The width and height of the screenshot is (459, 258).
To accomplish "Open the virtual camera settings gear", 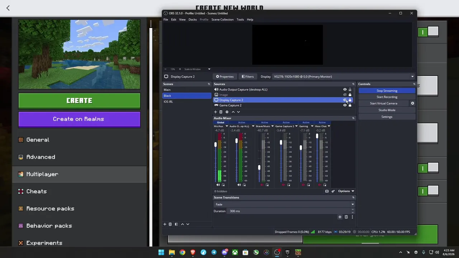I will click(x=412, y=103).
